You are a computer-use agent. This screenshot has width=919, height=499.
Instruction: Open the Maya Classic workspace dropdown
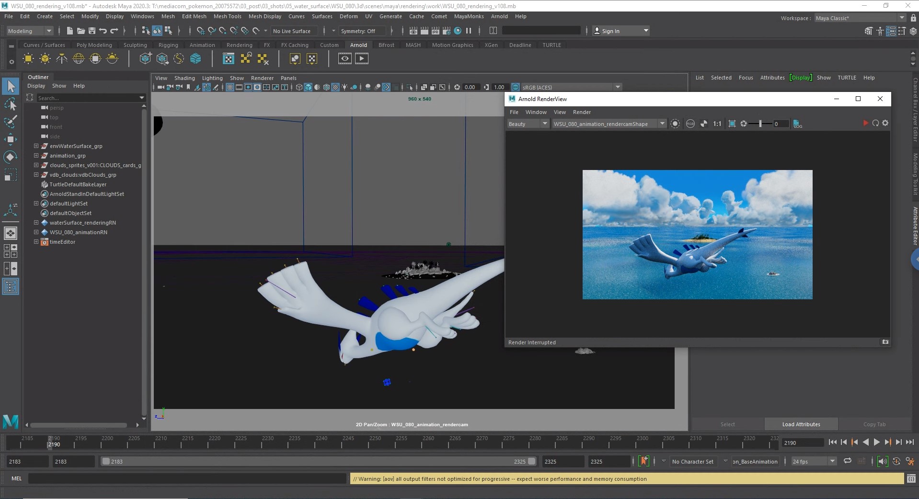pyautogui.click(x=860, y=18)
